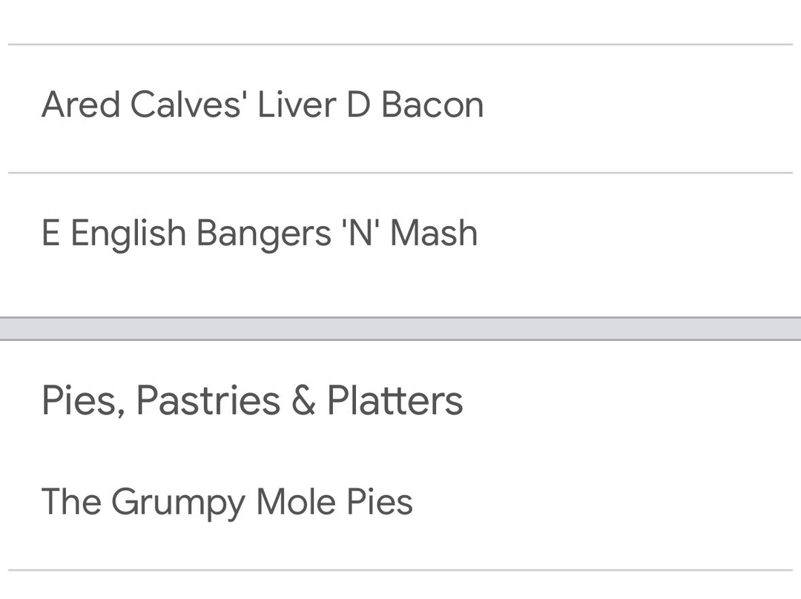Image resolution: width=801 pixels, height=599 pixels.
Task: Open the Ared Calves' Liver D Bacon item
Action: [x=263, y=105]
